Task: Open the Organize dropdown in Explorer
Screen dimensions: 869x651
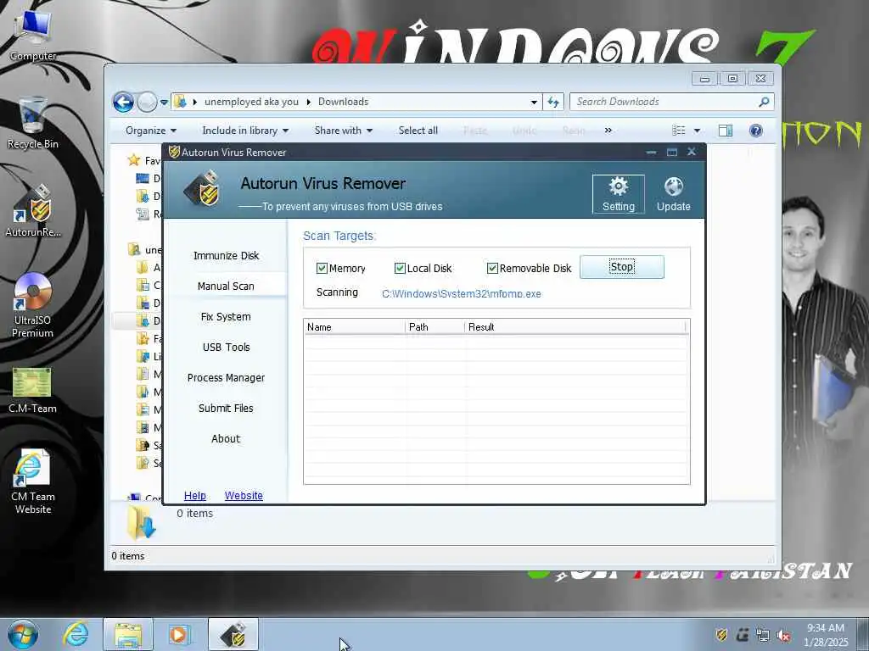Action: (151, 131)
